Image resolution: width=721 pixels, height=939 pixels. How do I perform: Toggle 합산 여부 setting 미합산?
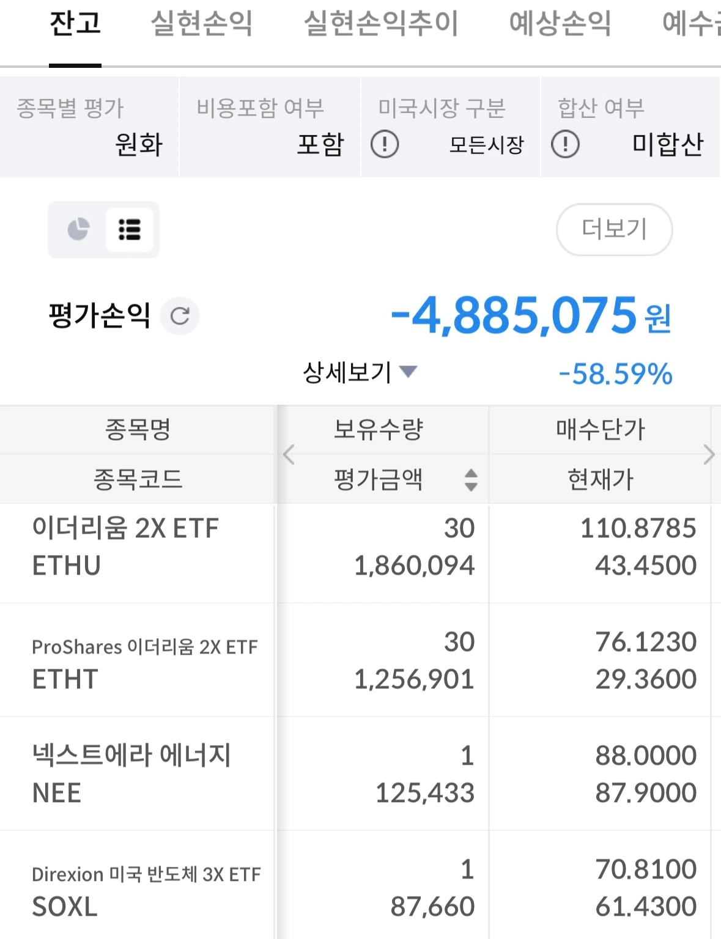668,145
